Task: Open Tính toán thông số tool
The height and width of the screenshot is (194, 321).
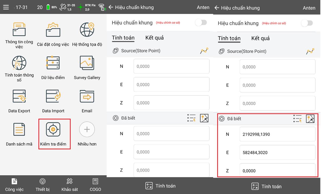Action: (19, 63)
